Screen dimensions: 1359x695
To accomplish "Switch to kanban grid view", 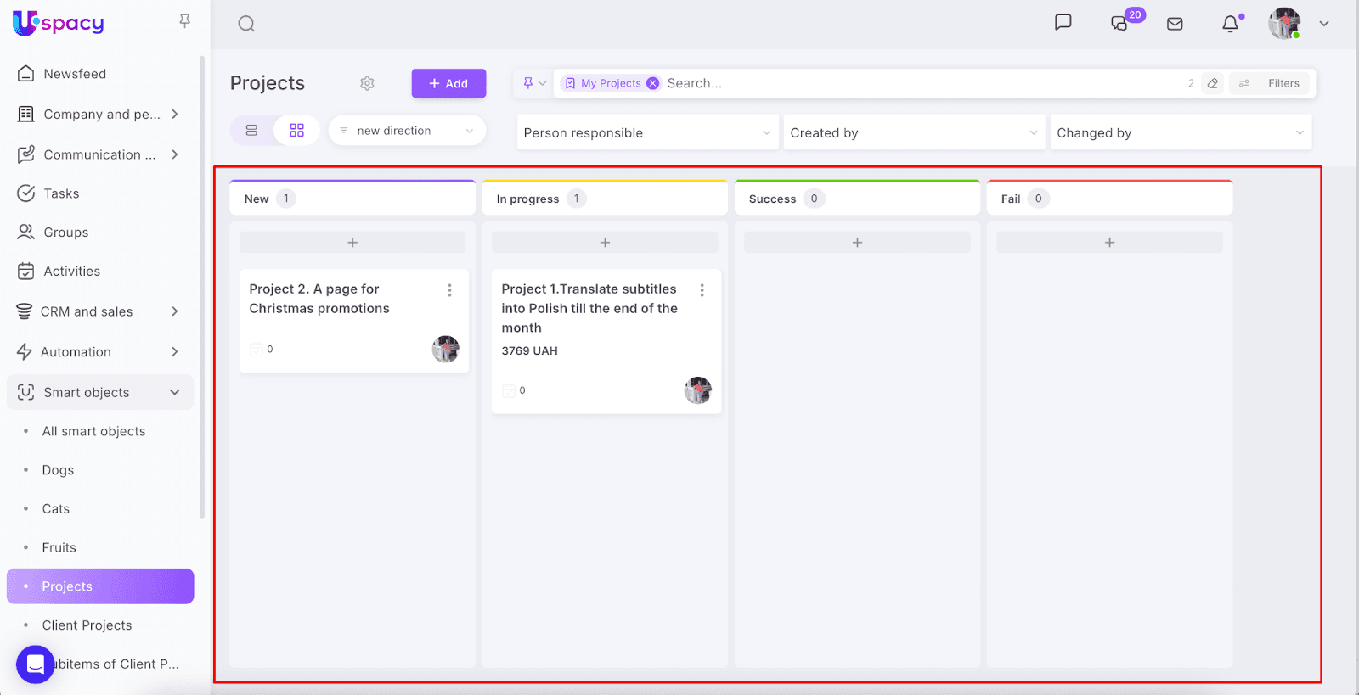I will pos(296,131).
